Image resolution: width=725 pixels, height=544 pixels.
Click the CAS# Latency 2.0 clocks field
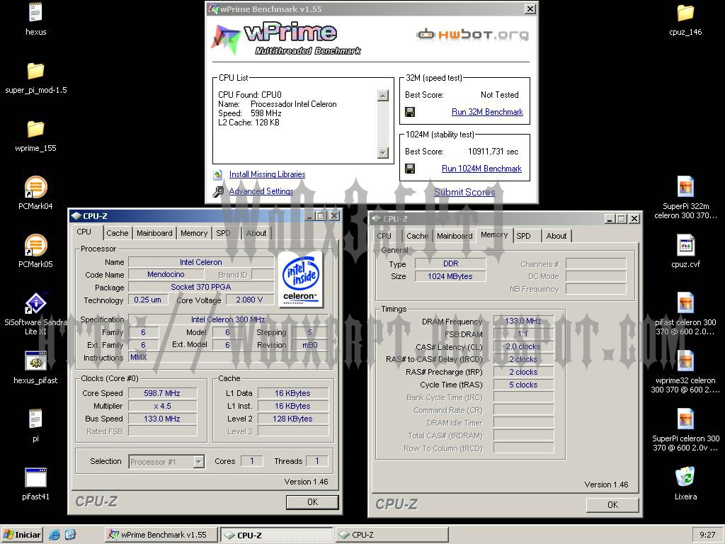[x=523, y=346]
